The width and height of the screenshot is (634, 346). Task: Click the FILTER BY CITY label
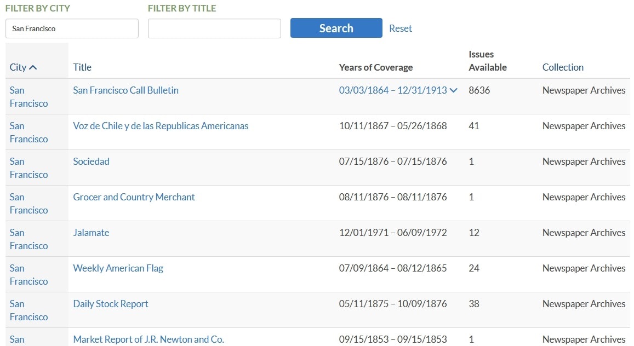point(38,8)
